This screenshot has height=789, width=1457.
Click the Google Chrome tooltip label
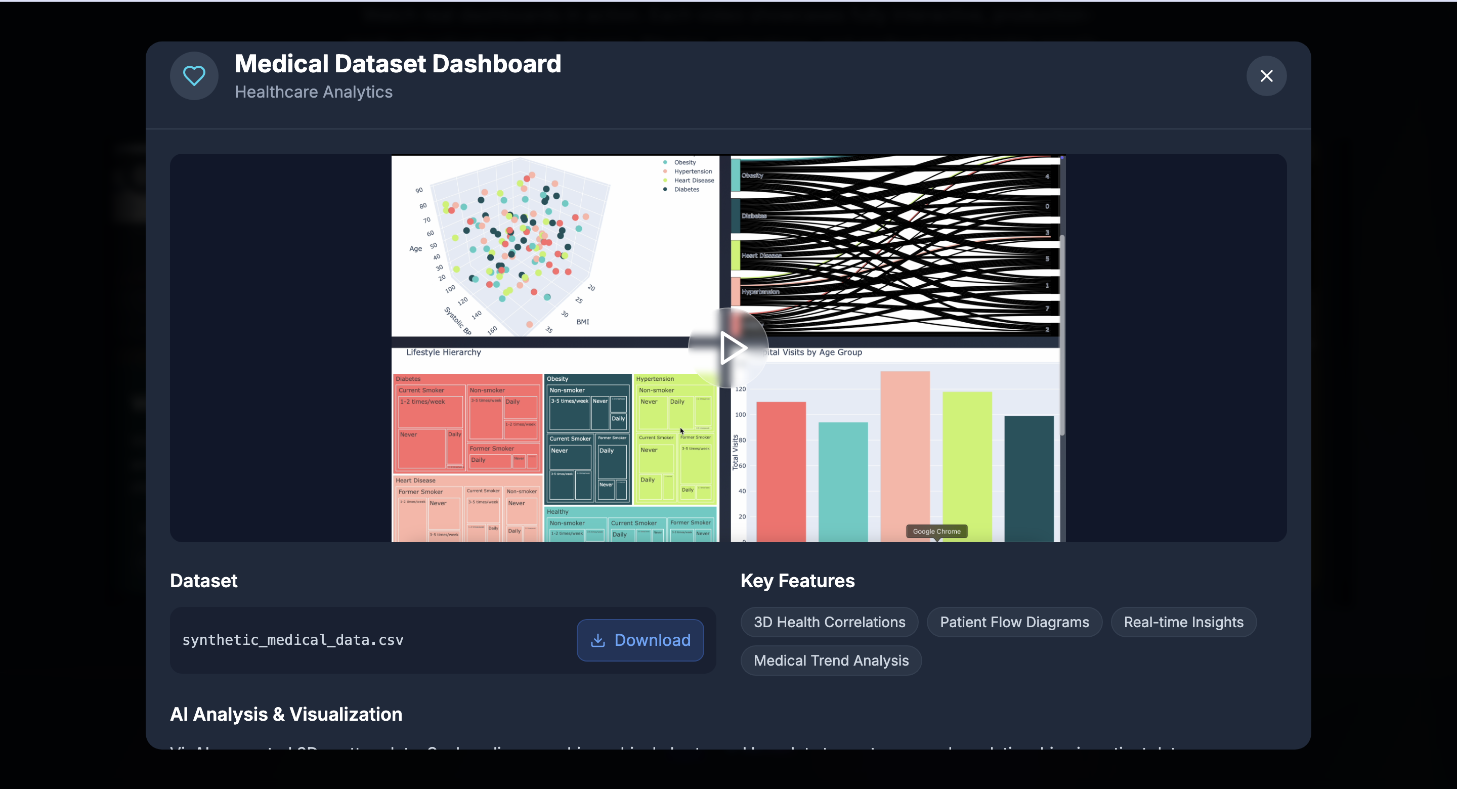pos(936,531)
